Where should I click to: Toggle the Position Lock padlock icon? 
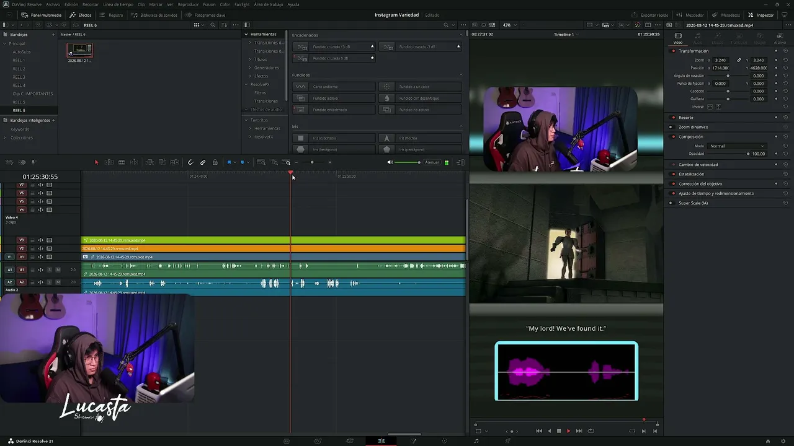215,162
